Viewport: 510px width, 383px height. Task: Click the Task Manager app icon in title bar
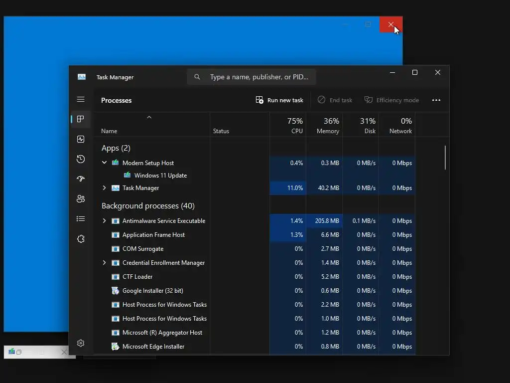[x=82, y=77]
